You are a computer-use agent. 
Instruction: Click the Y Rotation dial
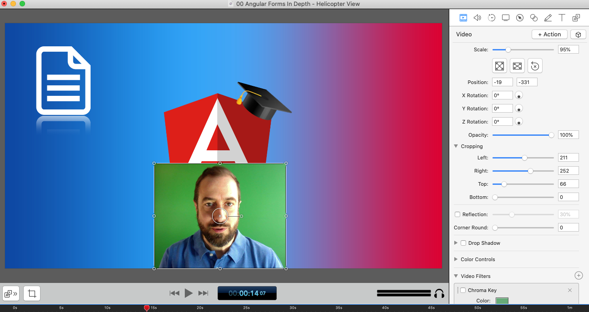click(x=518, y=109)
